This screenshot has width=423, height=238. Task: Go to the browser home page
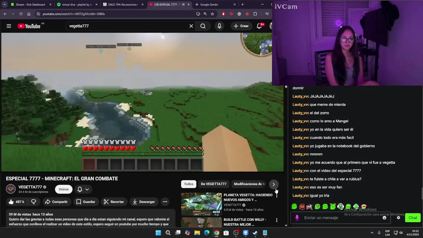point(29,14)
